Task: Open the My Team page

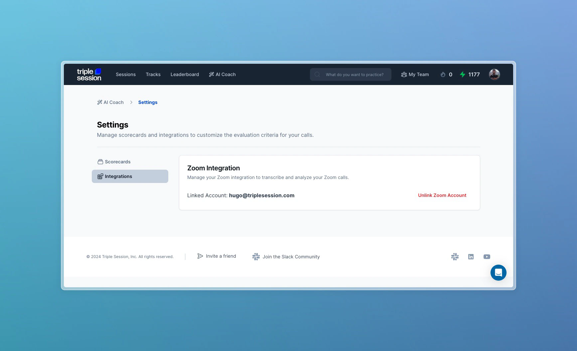Action: coord(415,74)
